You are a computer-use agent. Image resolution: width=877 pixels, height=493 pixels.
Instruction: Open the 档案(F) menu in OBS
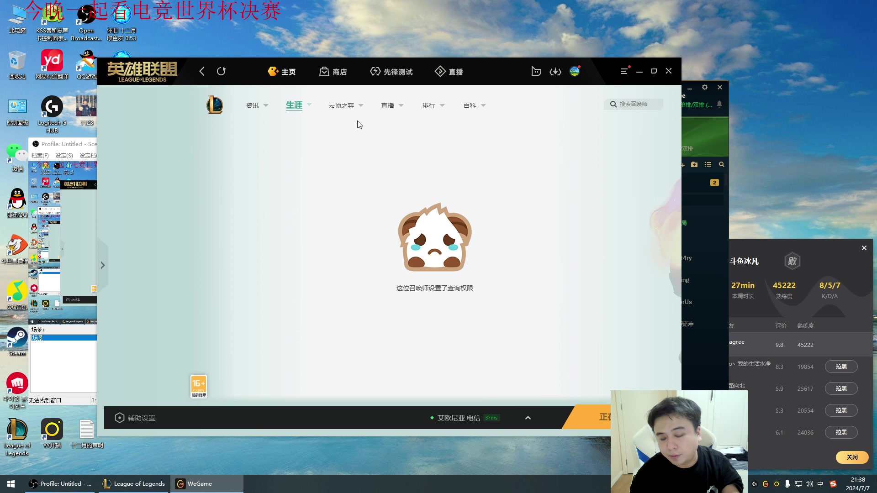tap(40, 156)
